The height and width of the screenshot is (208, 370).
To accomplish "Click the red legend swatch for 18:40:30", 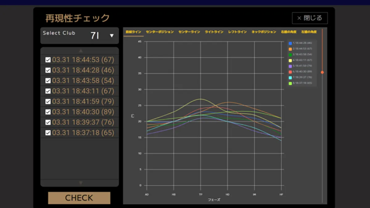I will (290, 72).
